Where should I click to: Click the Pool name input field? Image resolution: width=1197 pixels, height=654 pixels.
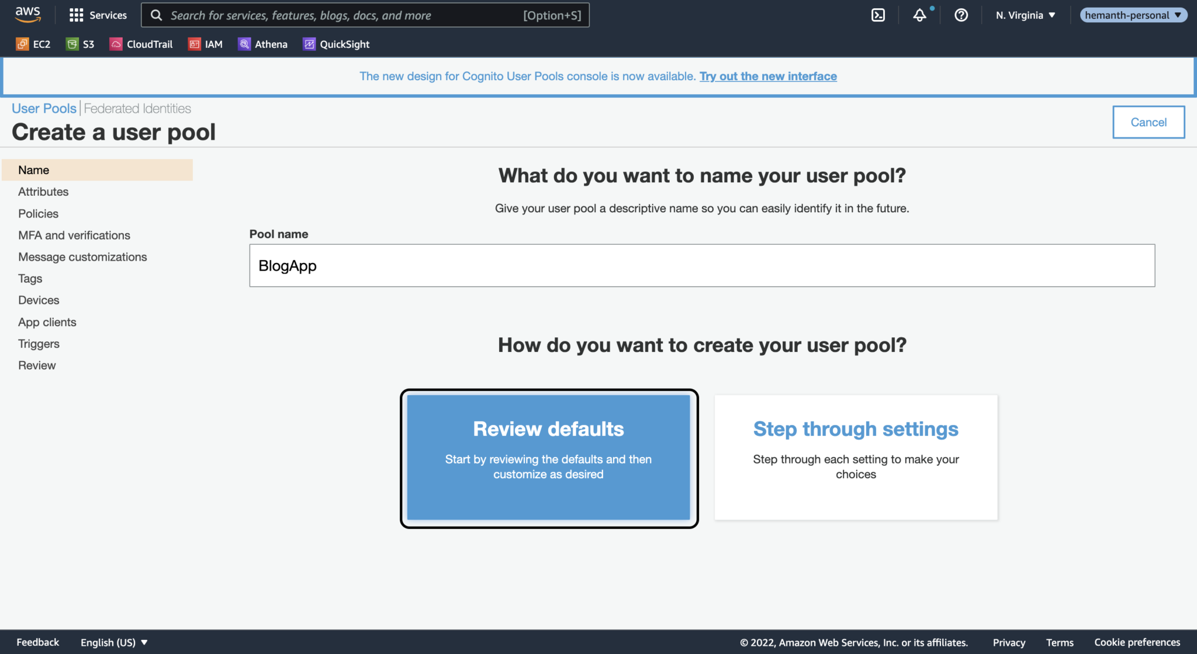pyautogui.click(x=701, y=265)
